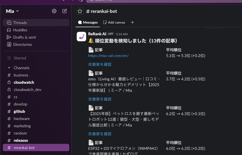242x155 pixels.
Task: Click 改善案を確認 under ペットロス article
Action: point(100,134)
